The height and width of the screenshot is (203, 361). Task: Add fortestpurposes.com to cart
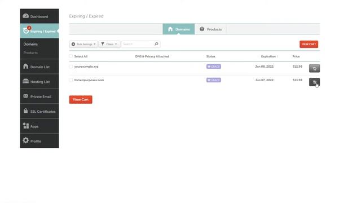tap(314, 82)
